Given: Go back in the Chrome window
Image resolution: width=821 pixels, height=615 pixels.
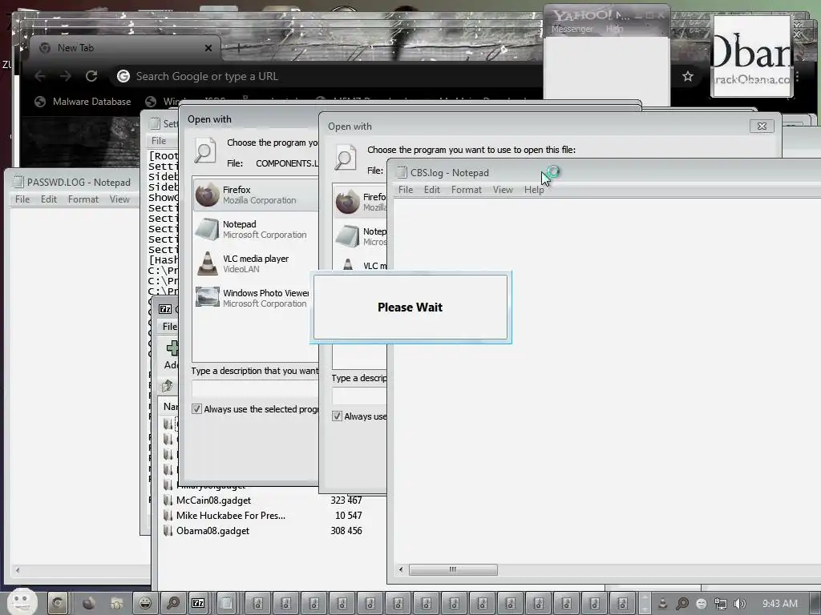Looking at the screenshot, I should (x=40, y=76).
